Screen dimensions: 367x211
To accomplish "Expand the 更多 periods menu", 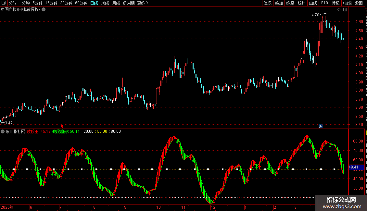I will click(143, 3).
